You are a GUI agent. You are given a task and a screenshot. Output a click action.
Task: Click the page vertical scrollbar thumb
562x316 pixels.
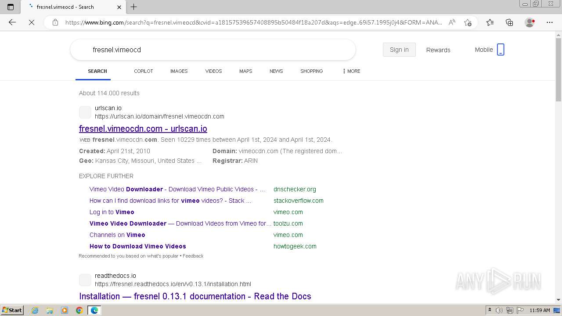tap(558, 70)
